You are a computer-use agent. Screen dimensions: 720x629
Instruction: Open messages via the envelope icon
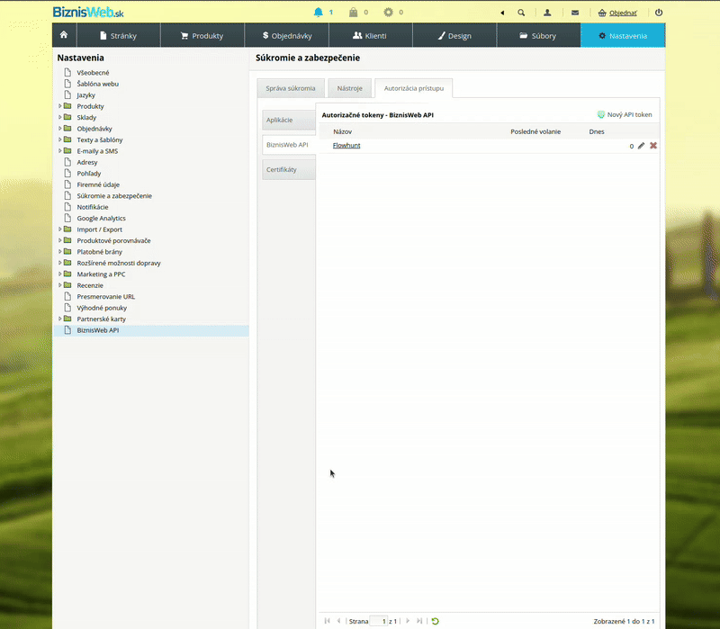pos(574,12)
